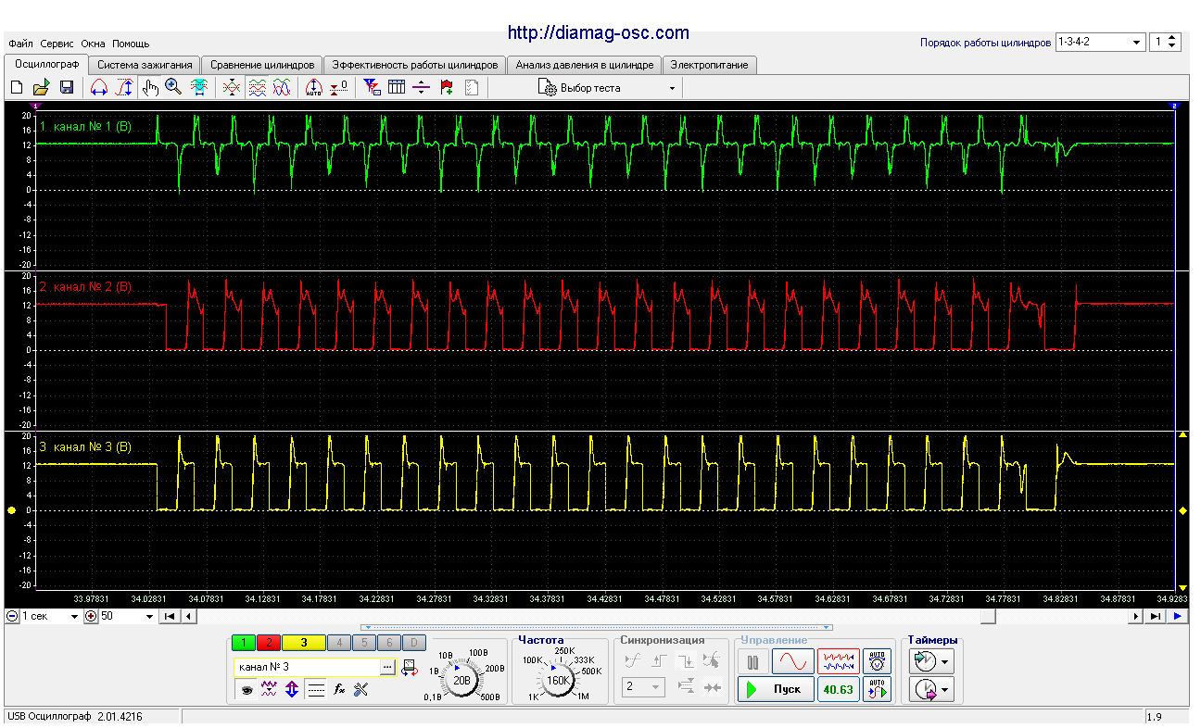Image resolution: width=1201 pixels, height=728 pixels.
Task: Click the ellipsis button beside канал № 3
Action: point(387,667)
